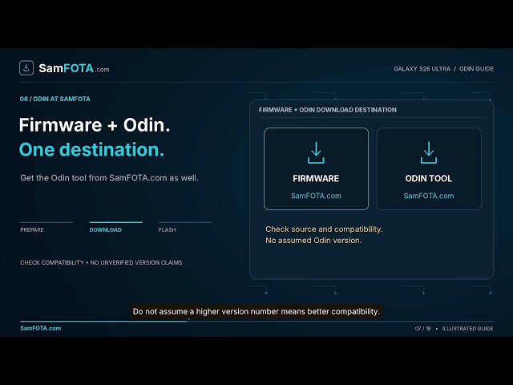Click 'NO UNVERIFIED VERSION CLAIMS' text
The height and width of the screenshot is (385, 513).
tap(136, 262)
